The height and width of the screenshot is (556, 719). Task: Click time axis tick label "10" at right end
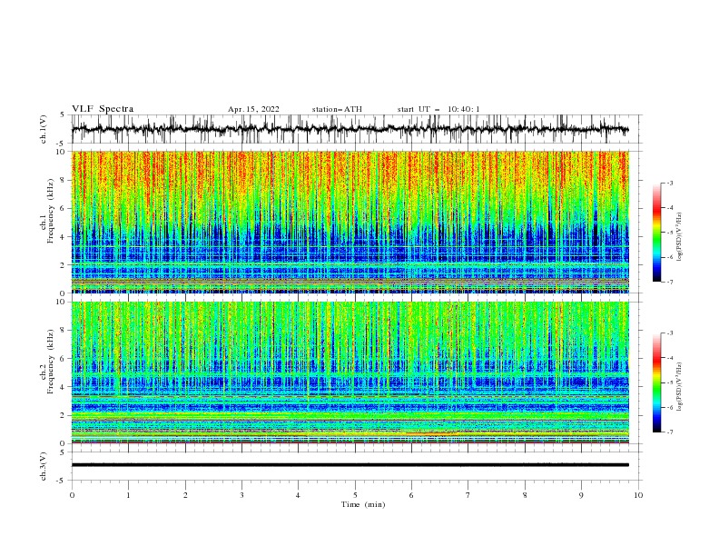[638, 495]
